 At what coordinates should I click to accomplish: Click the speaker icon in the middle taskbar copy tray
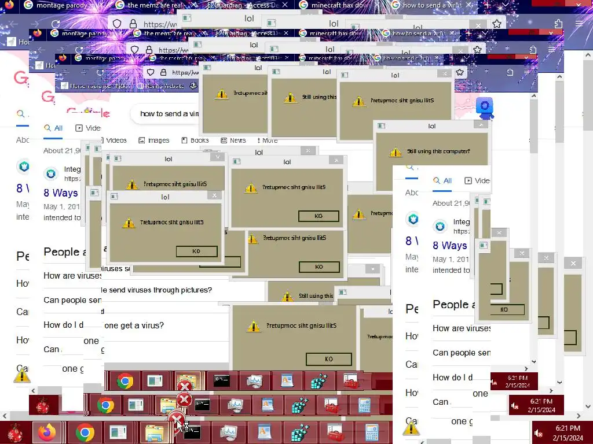pyautogui.click(x=515, y=406)
